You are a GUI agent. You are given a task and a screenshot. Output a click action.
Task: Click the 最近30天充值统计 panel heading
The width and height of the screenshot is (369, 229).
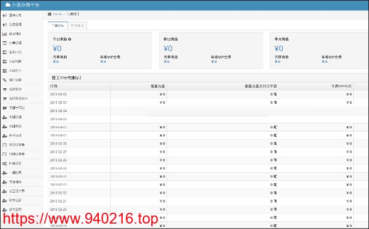(x=66, y=78)
